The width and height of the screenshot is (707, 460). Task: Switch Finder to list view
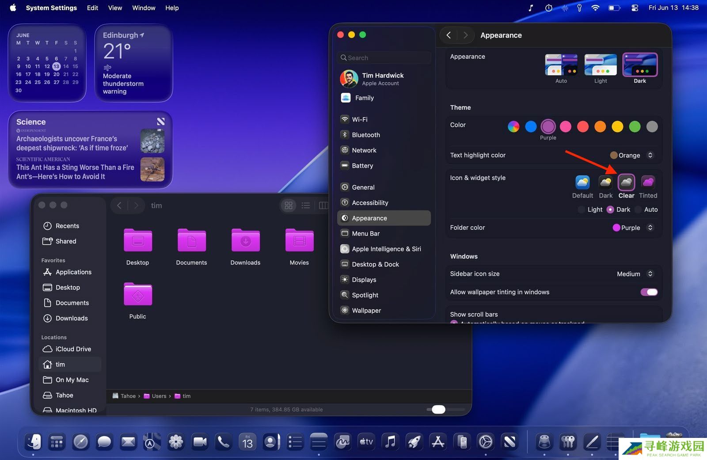point(305,205)
